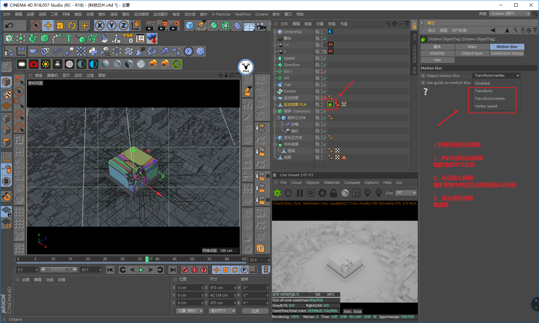Image resolution: width=539 pixels, height=323 pixels.
Task: Click the Object layer tab button
Action: click(x=472, y=53)
